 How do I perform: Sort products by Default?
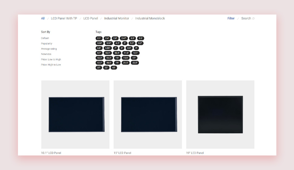coord(45,38)
